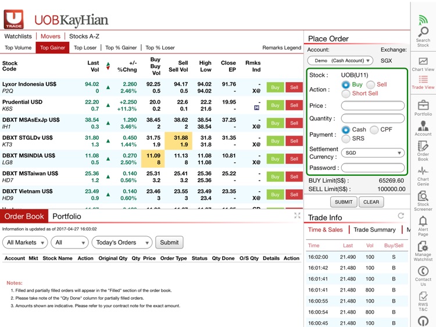
Task: Click the M remark indicator for Prudential USD
Action: tap(256, 108)
